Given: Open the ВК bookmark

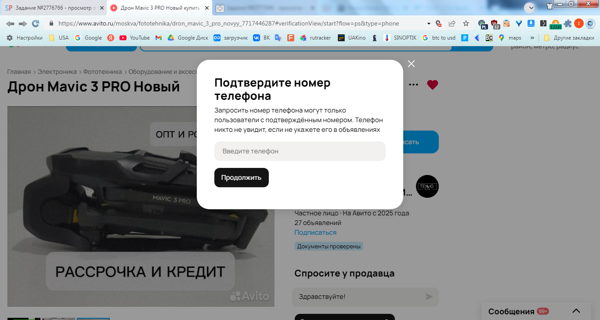Looking at the screenshot, I should pos(261,38).
